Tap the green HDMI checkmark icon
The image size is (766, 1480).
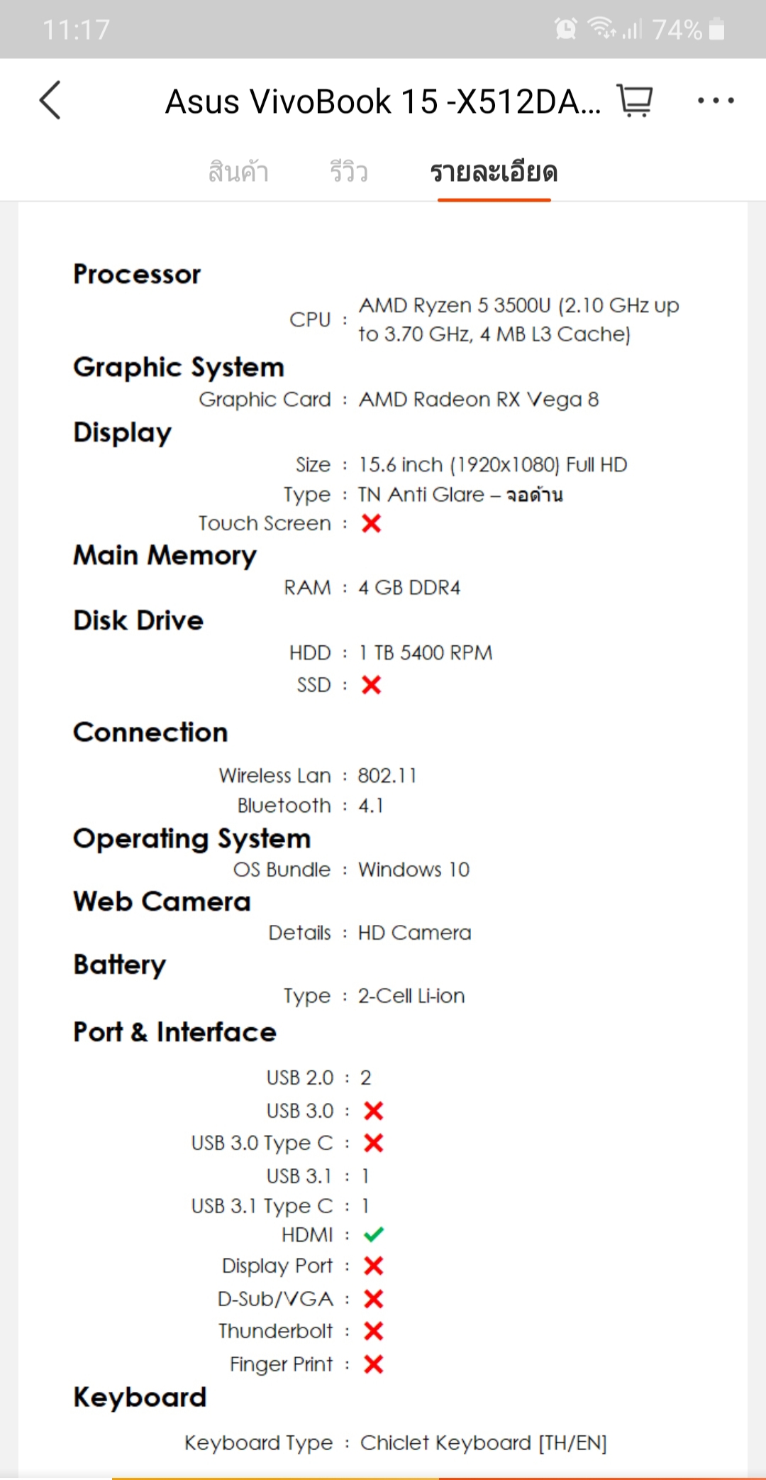coord(373,1234)
